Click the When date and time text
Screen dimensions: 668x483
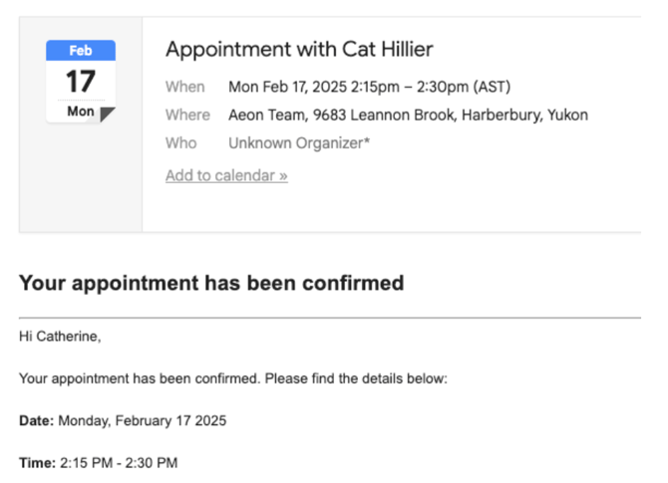369,87
